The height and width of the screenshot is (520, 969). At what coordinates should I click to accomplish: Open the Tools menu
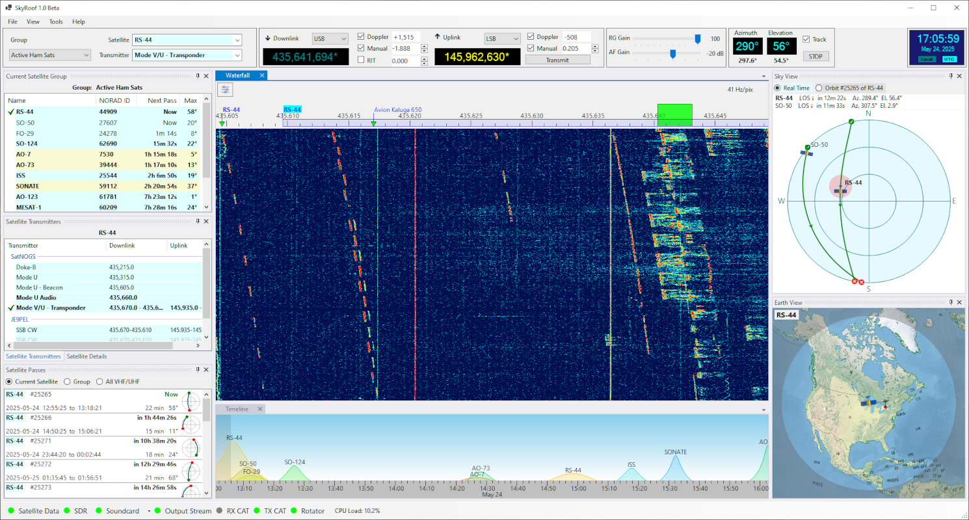pos(56,21)
